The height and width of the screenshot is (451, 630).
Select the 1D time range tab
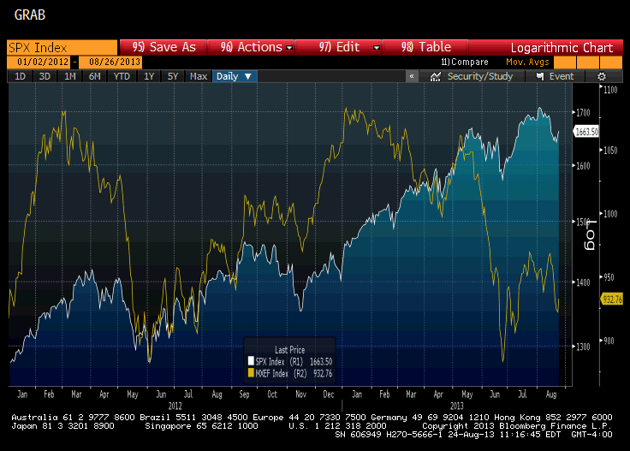[20, 76]
